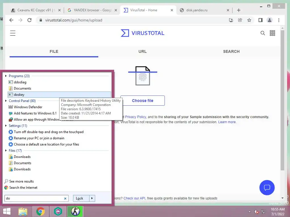
Task: Open Lock button arrow dropdown
Action: (x=92, y=198)
